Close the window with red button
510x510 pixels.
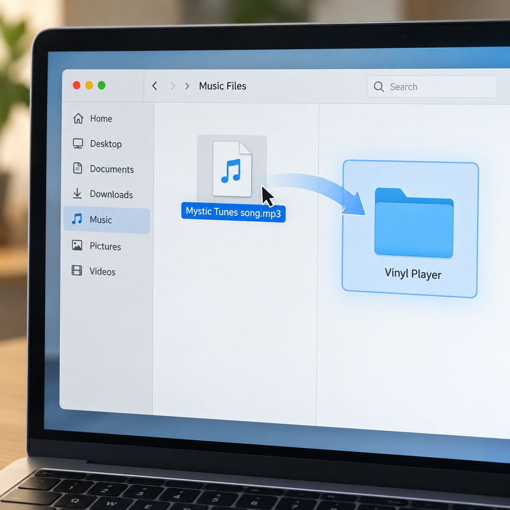[76, 85]
